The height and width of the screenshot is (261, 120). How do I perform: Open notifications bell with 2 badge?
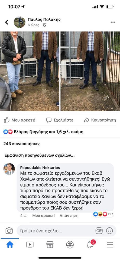90,244
